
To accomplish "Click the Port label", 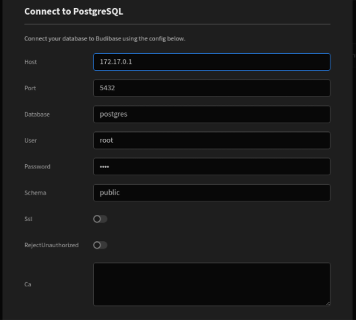I will (30, 88).
